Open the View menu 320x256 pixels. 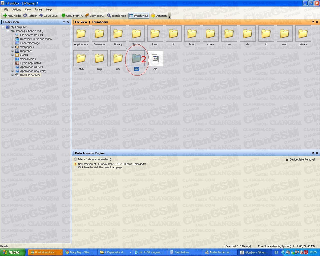[28, 9]
